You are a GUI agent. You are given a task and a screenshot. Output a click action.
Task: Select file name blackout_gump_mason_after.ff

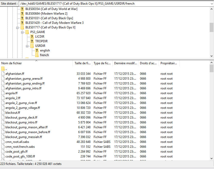coord(26,127)
